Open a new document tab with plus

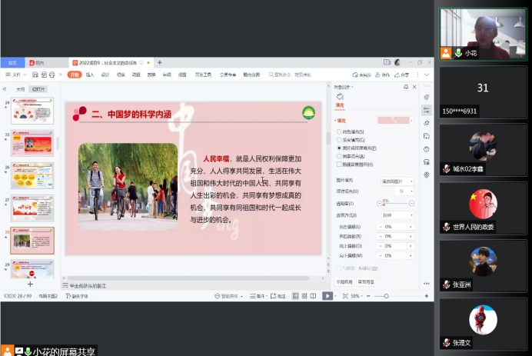tap(159, 62)
